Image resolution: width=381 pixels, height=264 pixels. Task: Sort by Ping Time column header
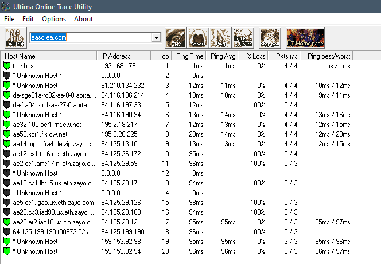click(189, 56)
